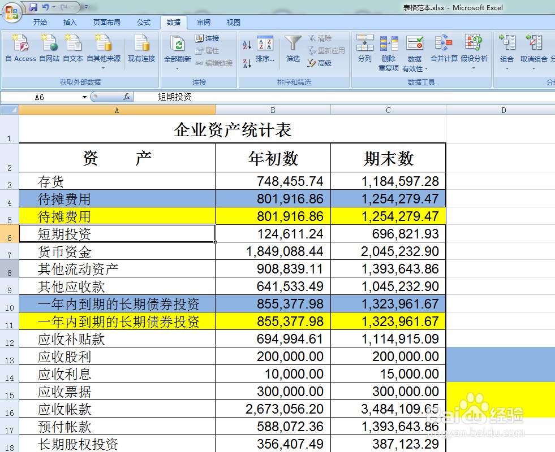Switch to the 公式 (Formulas) tab
The height and width of the screenshot is (452, 555).
[144, 22]
